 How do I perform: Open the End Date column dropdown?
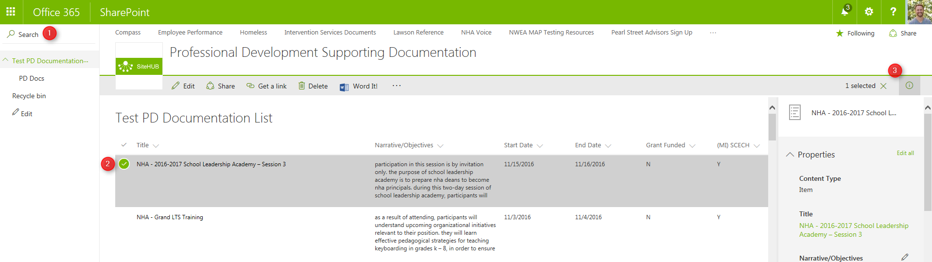tap(608, 145)
